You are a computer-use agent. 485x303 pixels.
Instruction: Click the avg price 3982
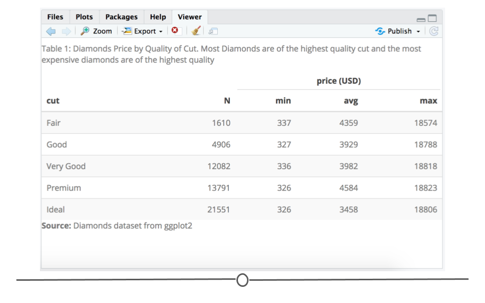tap(349, 166)
